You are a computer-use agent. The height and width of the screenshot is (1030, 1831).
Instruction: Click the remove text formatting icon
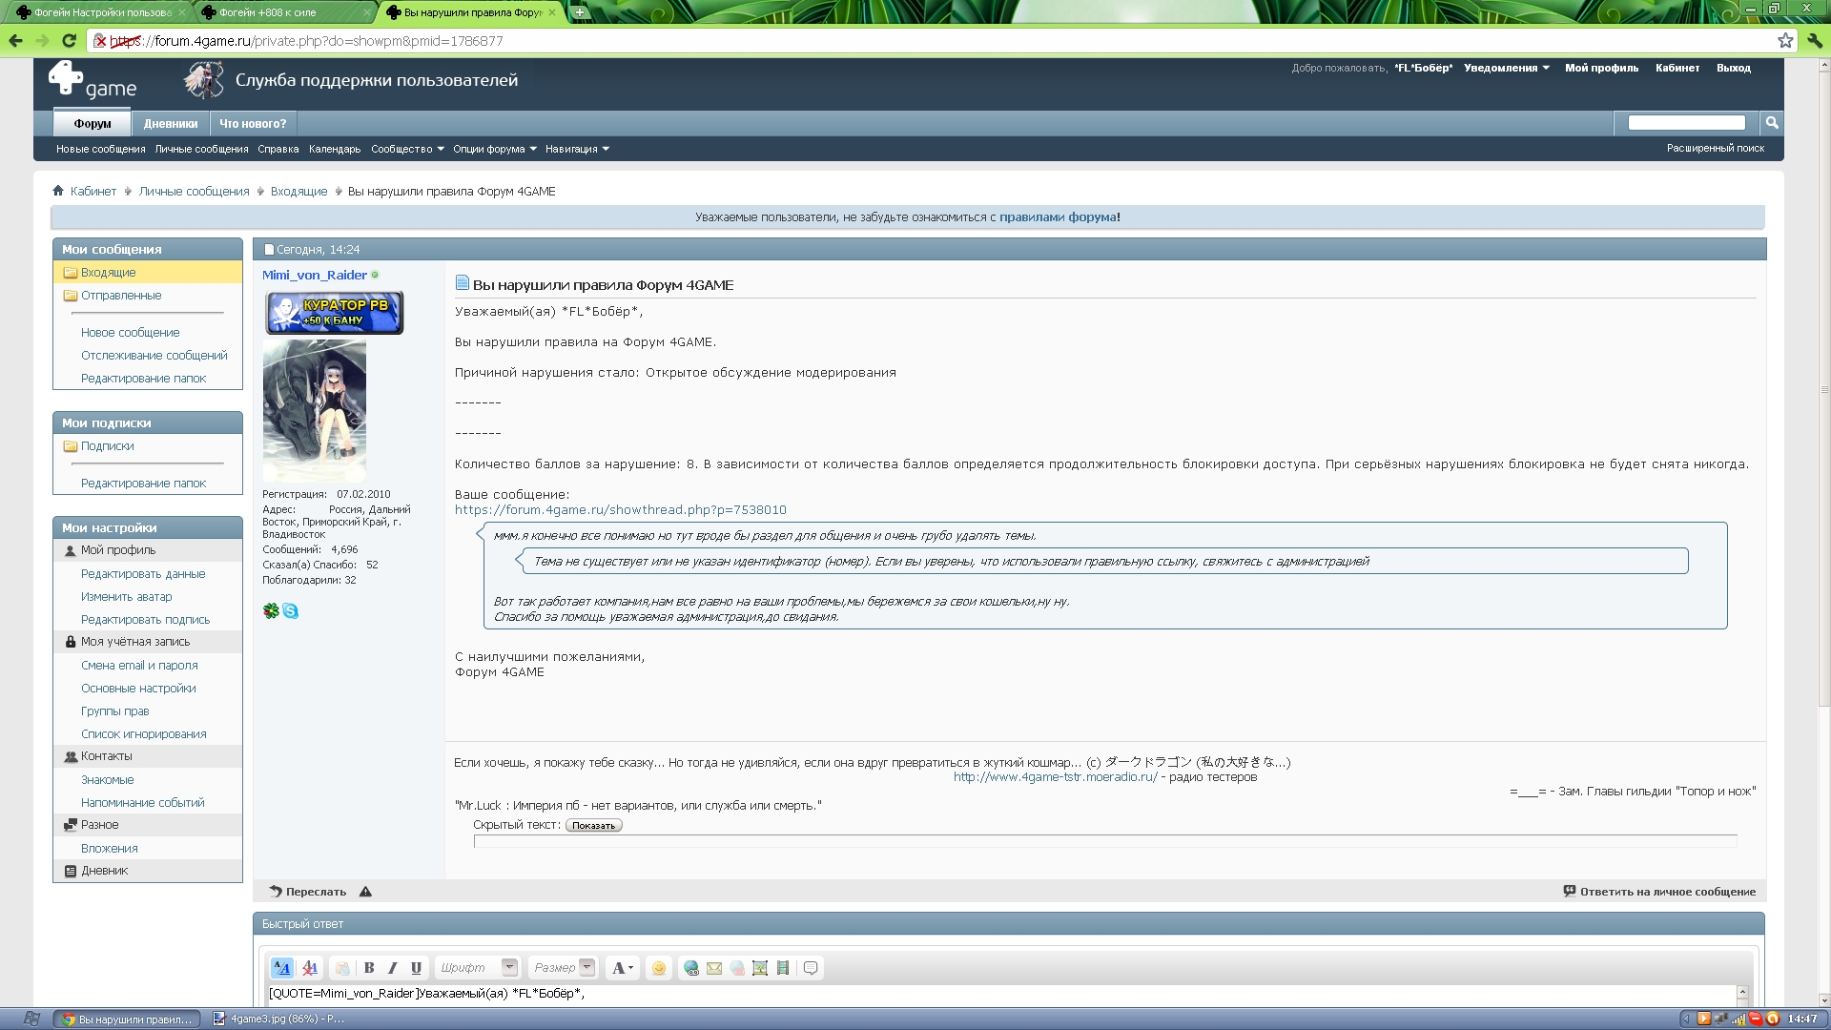coord(310,968)
